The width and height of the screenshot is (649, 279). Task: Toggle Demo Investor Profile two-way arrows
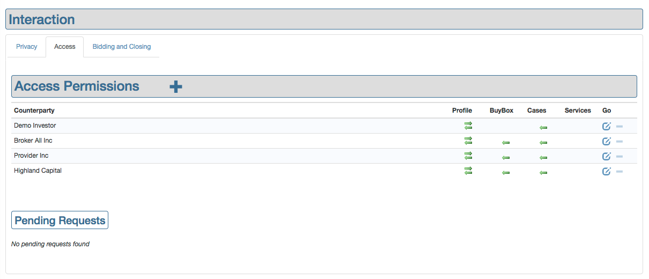pyautogui.click(x=468, y=126)
